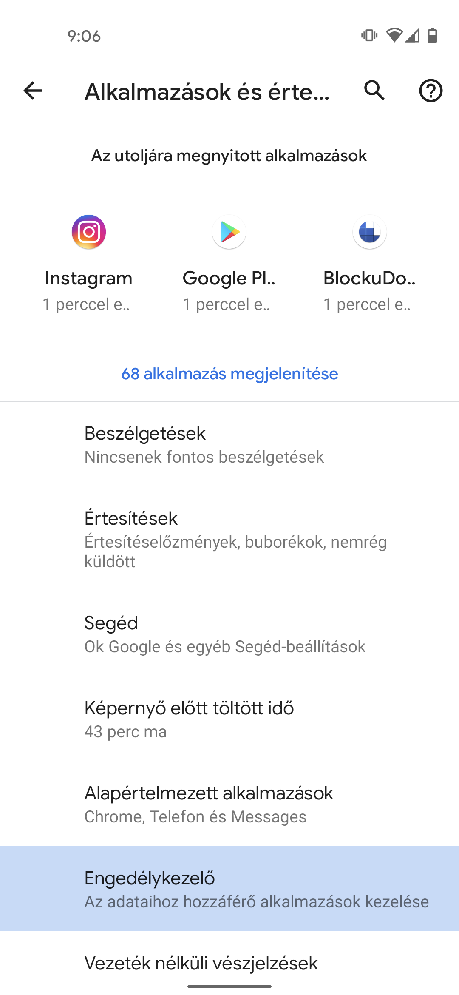Image resolution: width=459 pixels, height=995 pixels.
Task: Tap the navigation gesture bar
Action: (229, 986)
